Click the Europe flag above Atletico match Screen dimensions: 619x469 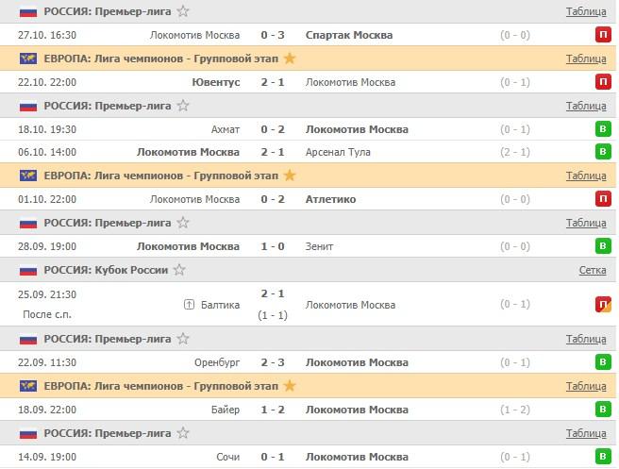point(28,176)
